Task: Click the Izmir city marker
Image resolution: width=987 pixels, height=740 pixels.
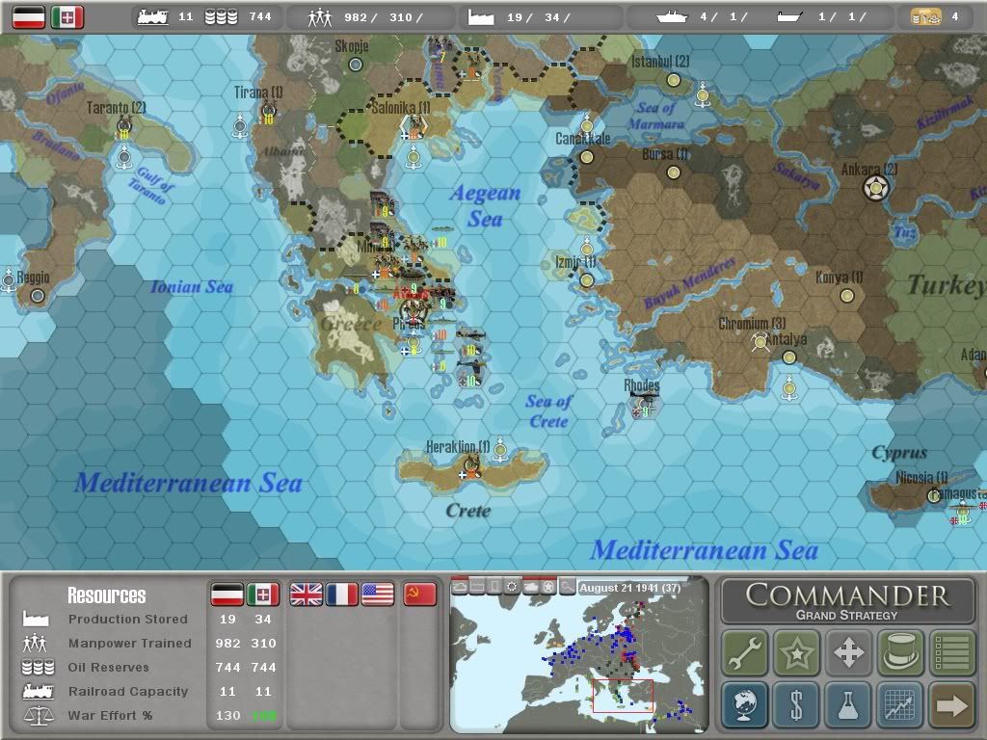Action: 587,280
